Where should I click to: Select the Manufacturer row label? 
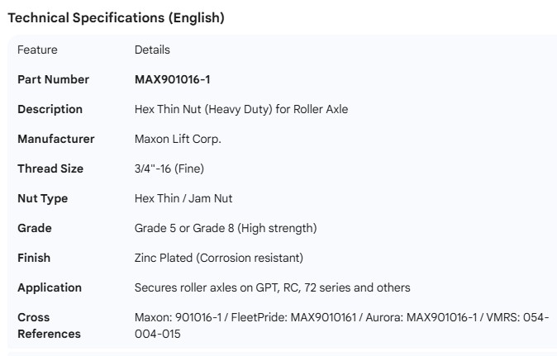(x=56, y=139)
